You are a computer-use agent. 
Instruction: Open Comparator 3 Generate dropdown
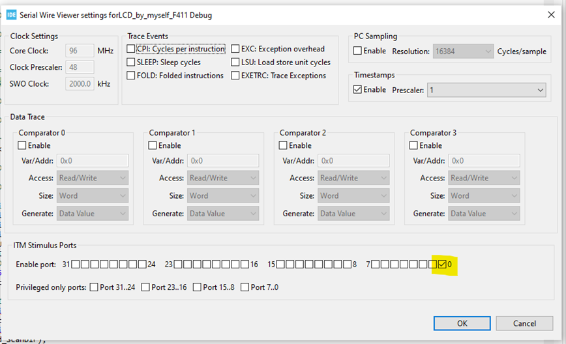point(484,213)
